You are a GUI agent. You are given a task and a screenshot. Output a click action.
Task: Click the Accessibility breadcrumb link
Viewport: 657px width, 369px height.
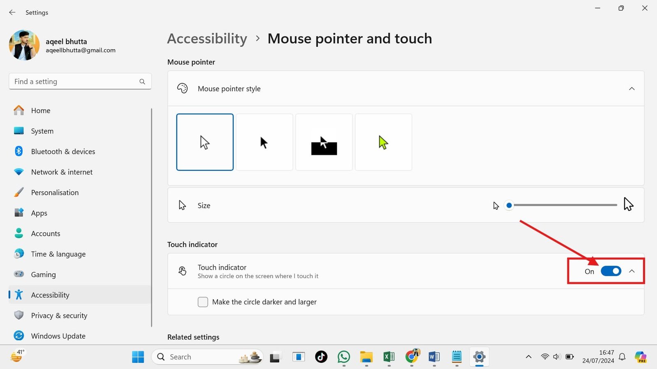[207, 39]
